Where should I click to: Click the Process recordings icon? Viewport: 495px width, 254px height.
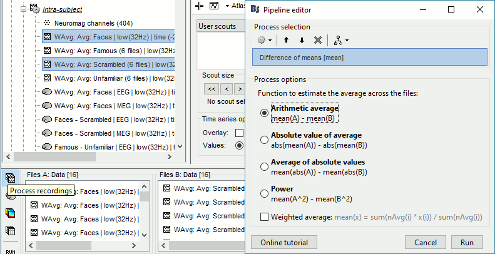[x=10, y=178]
